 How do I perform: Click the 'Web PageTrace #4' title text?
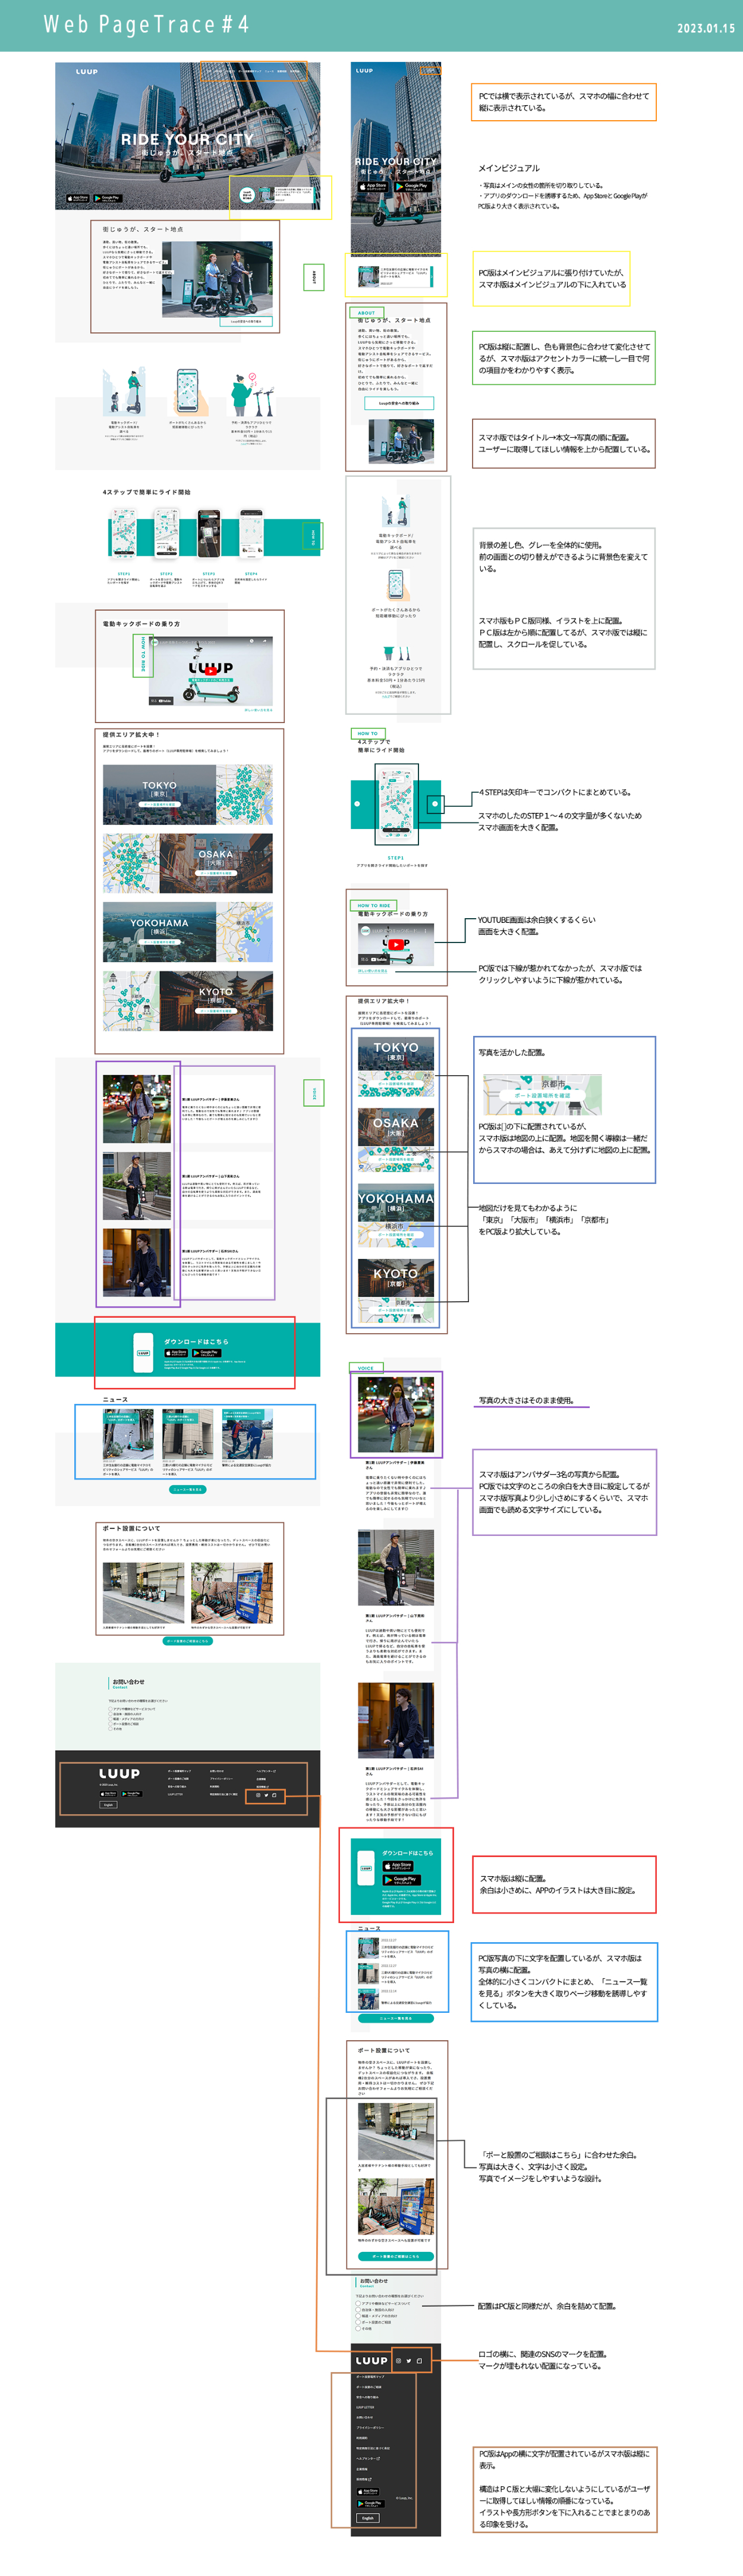[146, 24]
